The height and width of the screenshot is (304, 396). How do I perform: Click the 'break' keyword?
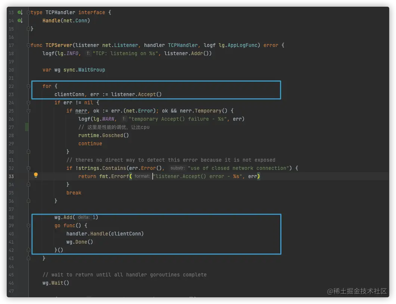[x=74, y=193]
